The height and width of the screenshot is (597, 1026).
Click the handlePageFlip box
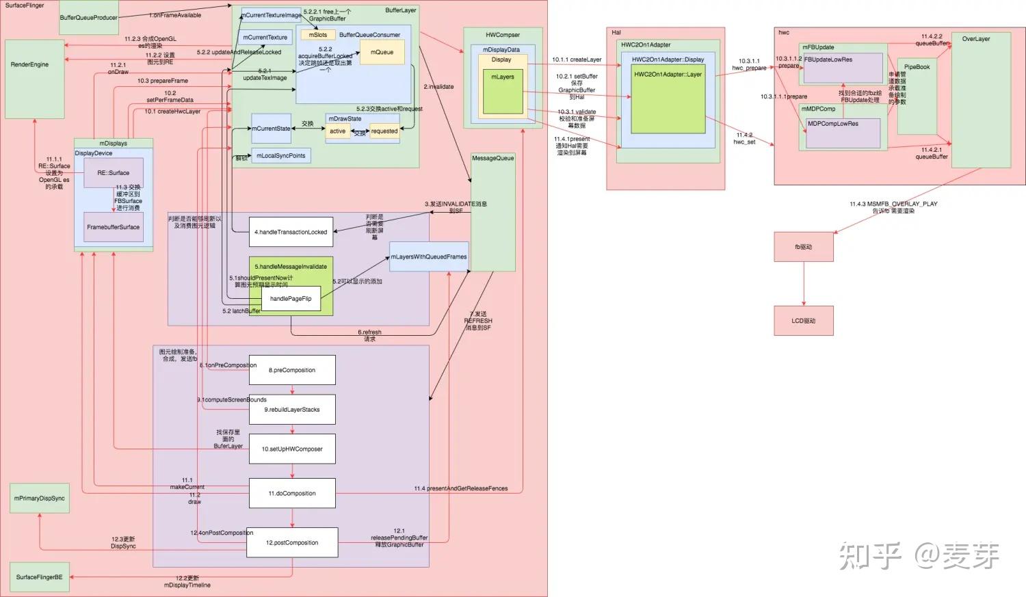(291, 299)
